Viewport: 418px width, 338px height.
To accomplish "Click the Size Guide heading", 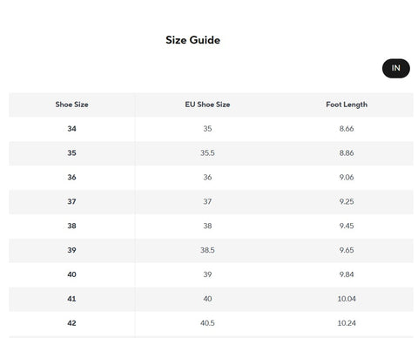I will (x=192, y=40).
